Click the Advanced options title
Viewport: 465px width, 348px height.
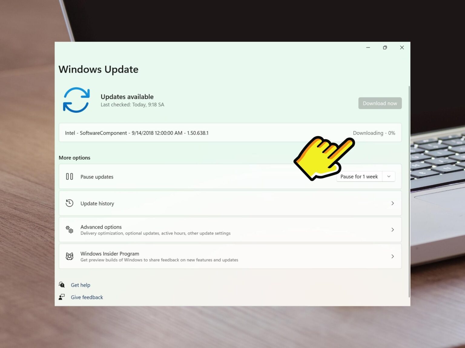point(101,227)
